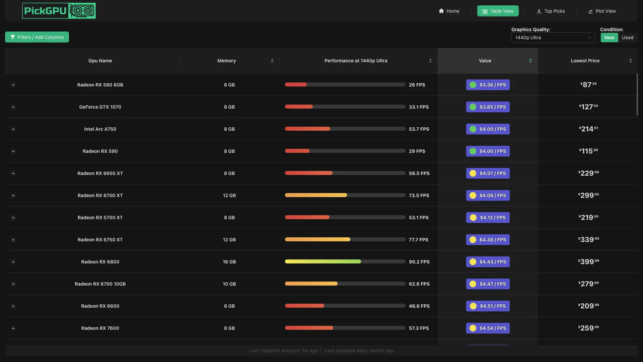Click the Radeon RX 580 performance bar
Image resolution: width=643 pixels, height=362 pixels.
click(x=345, y=84)
